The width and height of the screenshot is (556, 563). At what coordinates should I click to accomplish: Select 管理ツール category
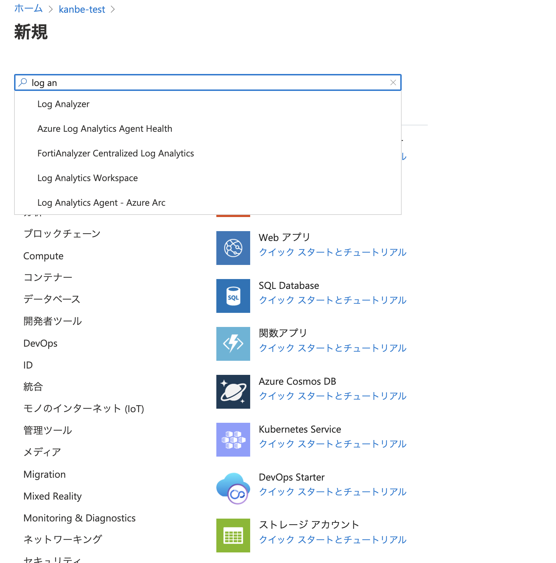click(x=48, y=430)
